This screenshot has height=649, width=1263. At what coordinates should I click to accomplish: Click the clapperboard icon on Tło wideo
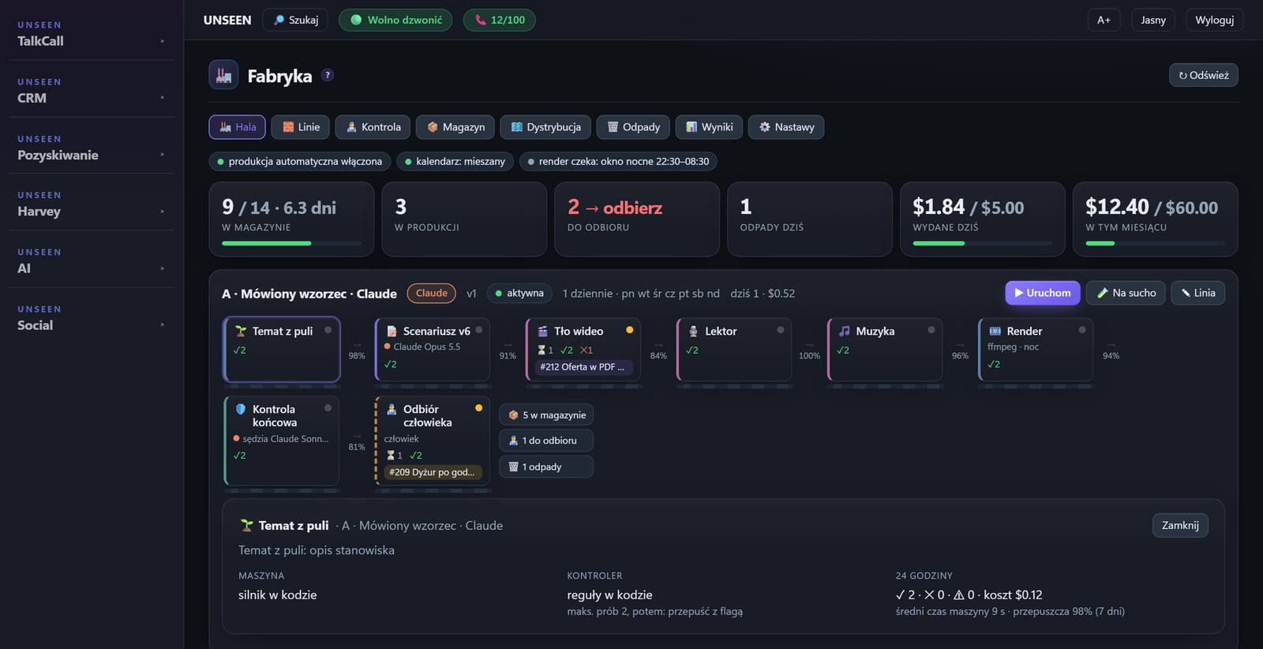point(542,331)
